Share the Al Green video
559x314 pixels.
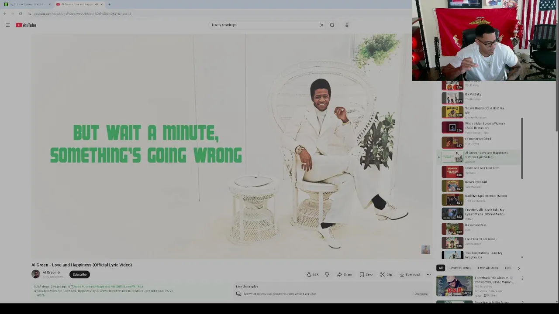[x=345, y=274]
